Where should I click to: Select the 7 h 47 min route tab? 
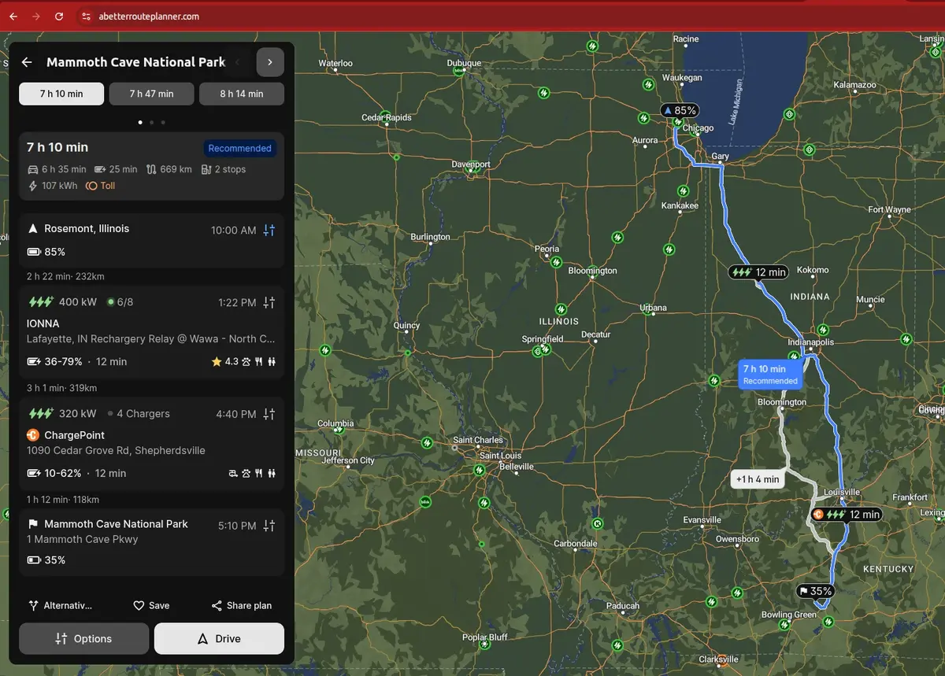[x=151, y=94]
